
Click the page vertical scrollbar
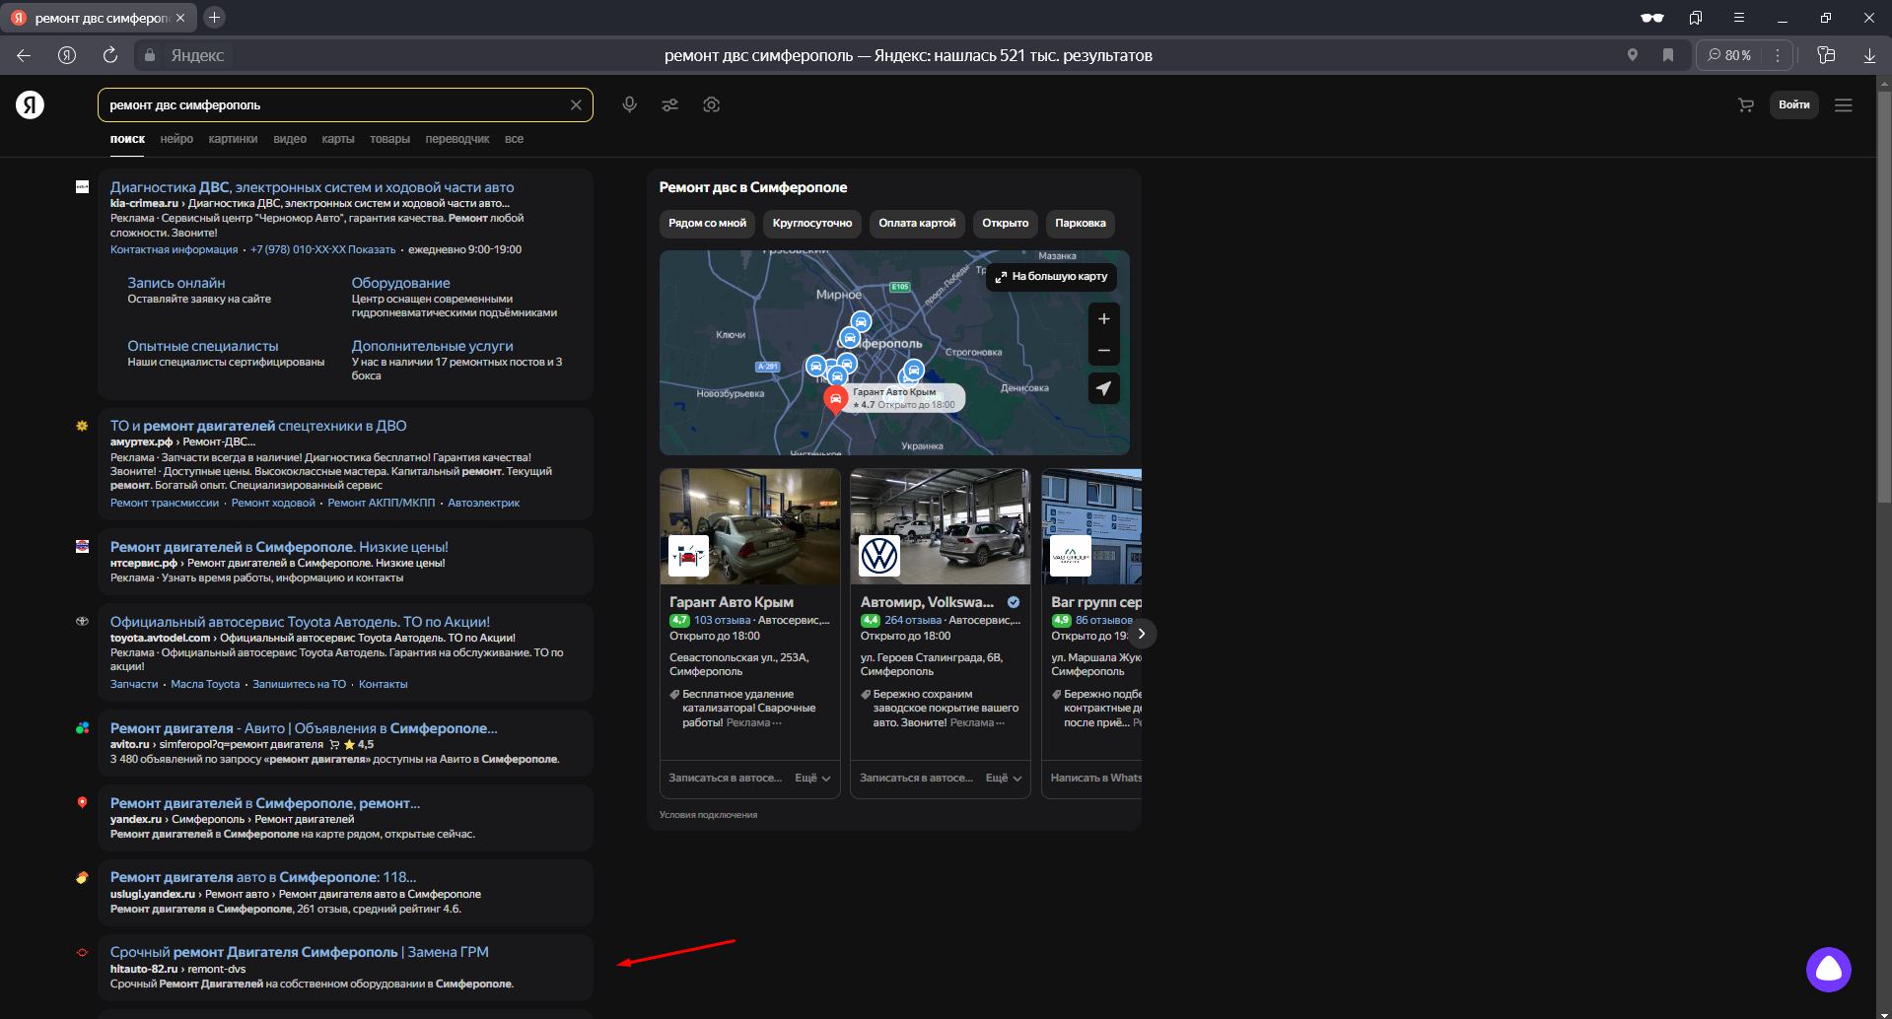pos(1884,296)
